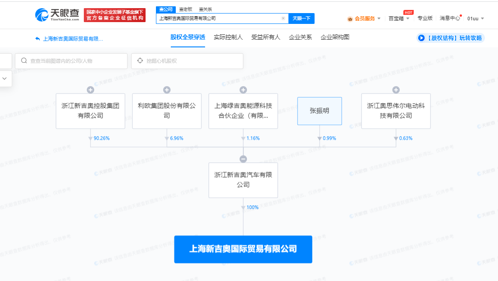Clear the search box with X icon

pyautogui.click(x=283, y=18)
